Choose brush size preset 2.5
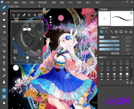The image size is (134, 109). click(x=127, y=63)
